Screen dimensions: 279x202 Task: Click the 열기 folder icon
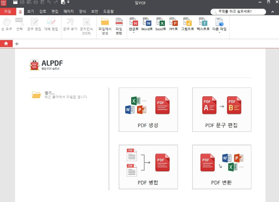point(36,95)
